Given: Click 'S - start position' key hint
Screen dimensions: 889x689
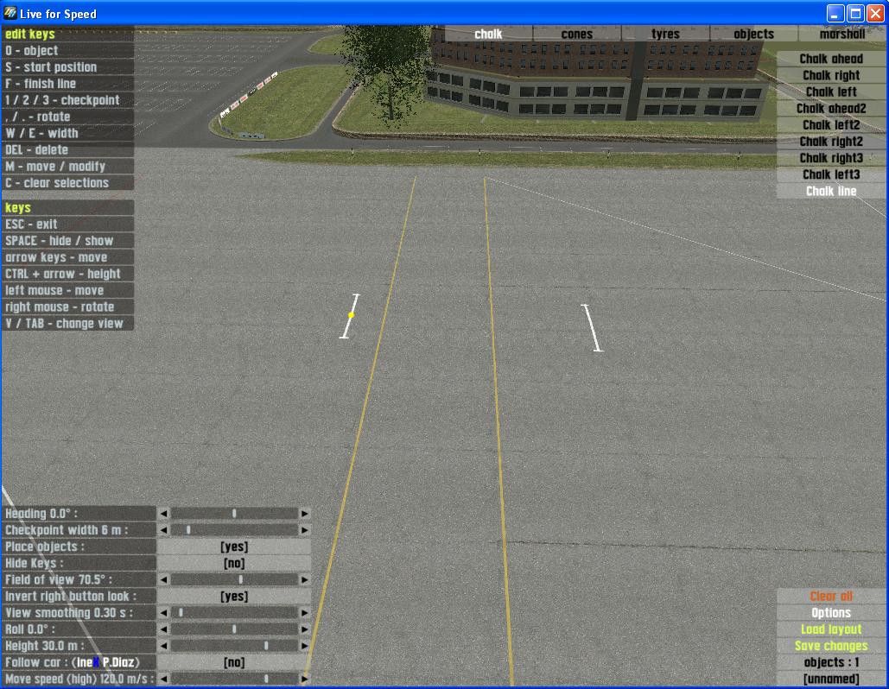Looking at the screenshot, I should click(68, 66).
